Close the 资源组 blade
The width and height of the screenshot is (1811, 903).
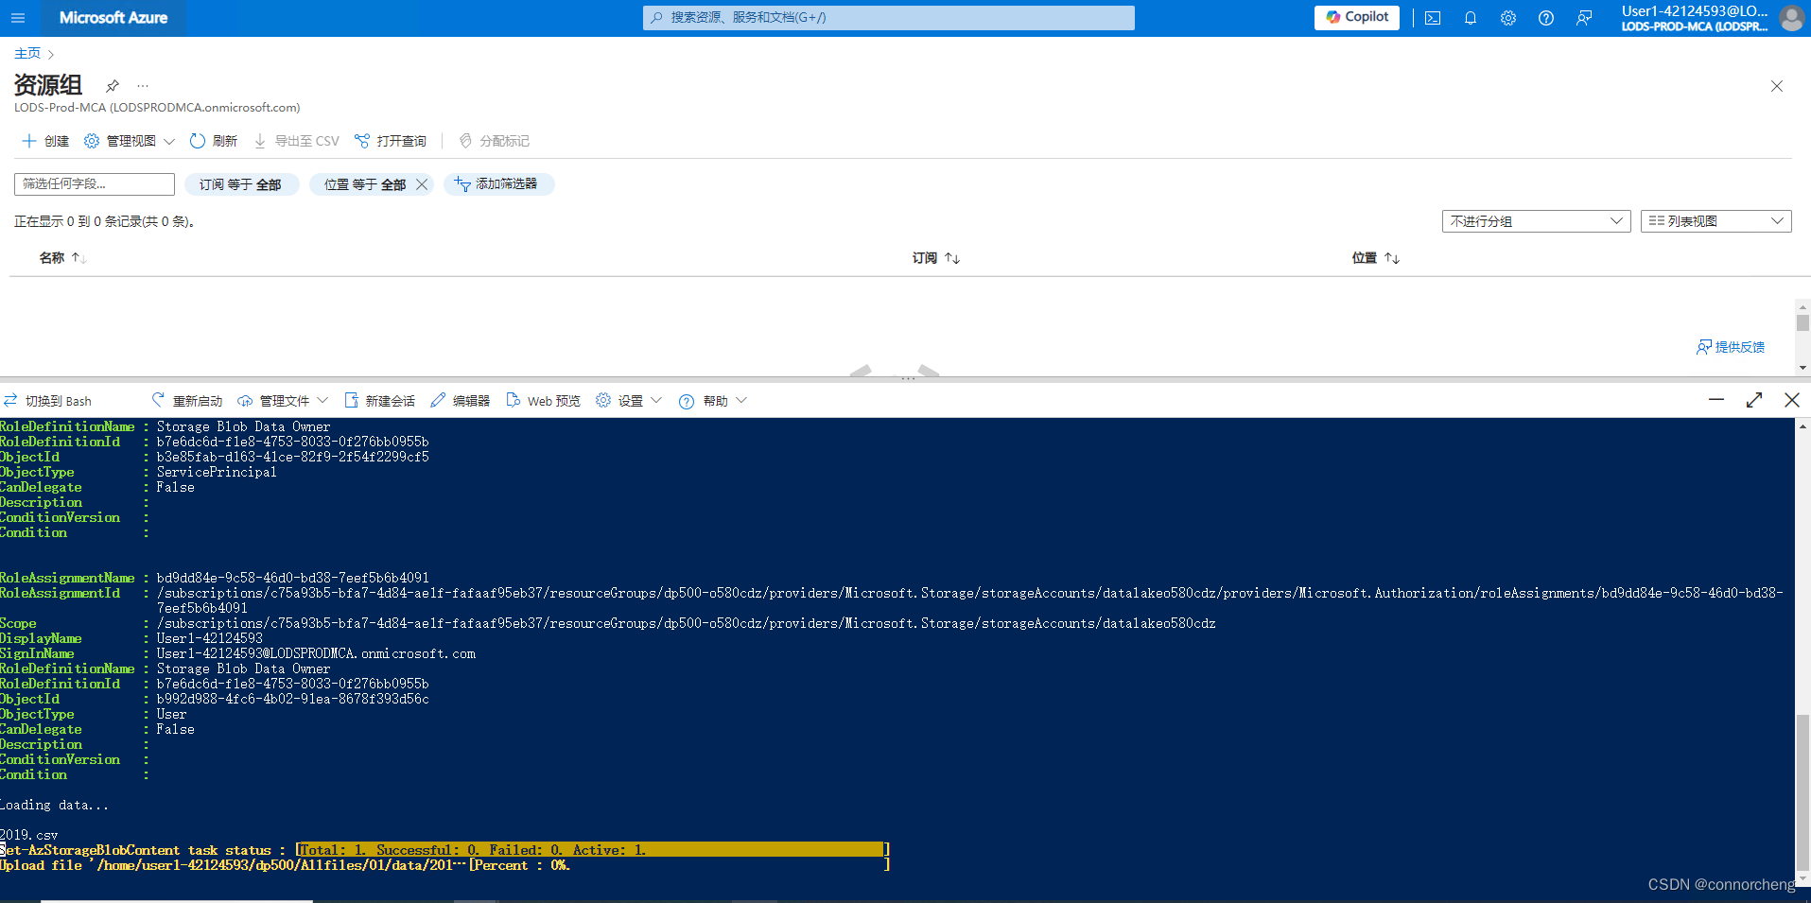pyautogui.click(x=1777, y=86)
